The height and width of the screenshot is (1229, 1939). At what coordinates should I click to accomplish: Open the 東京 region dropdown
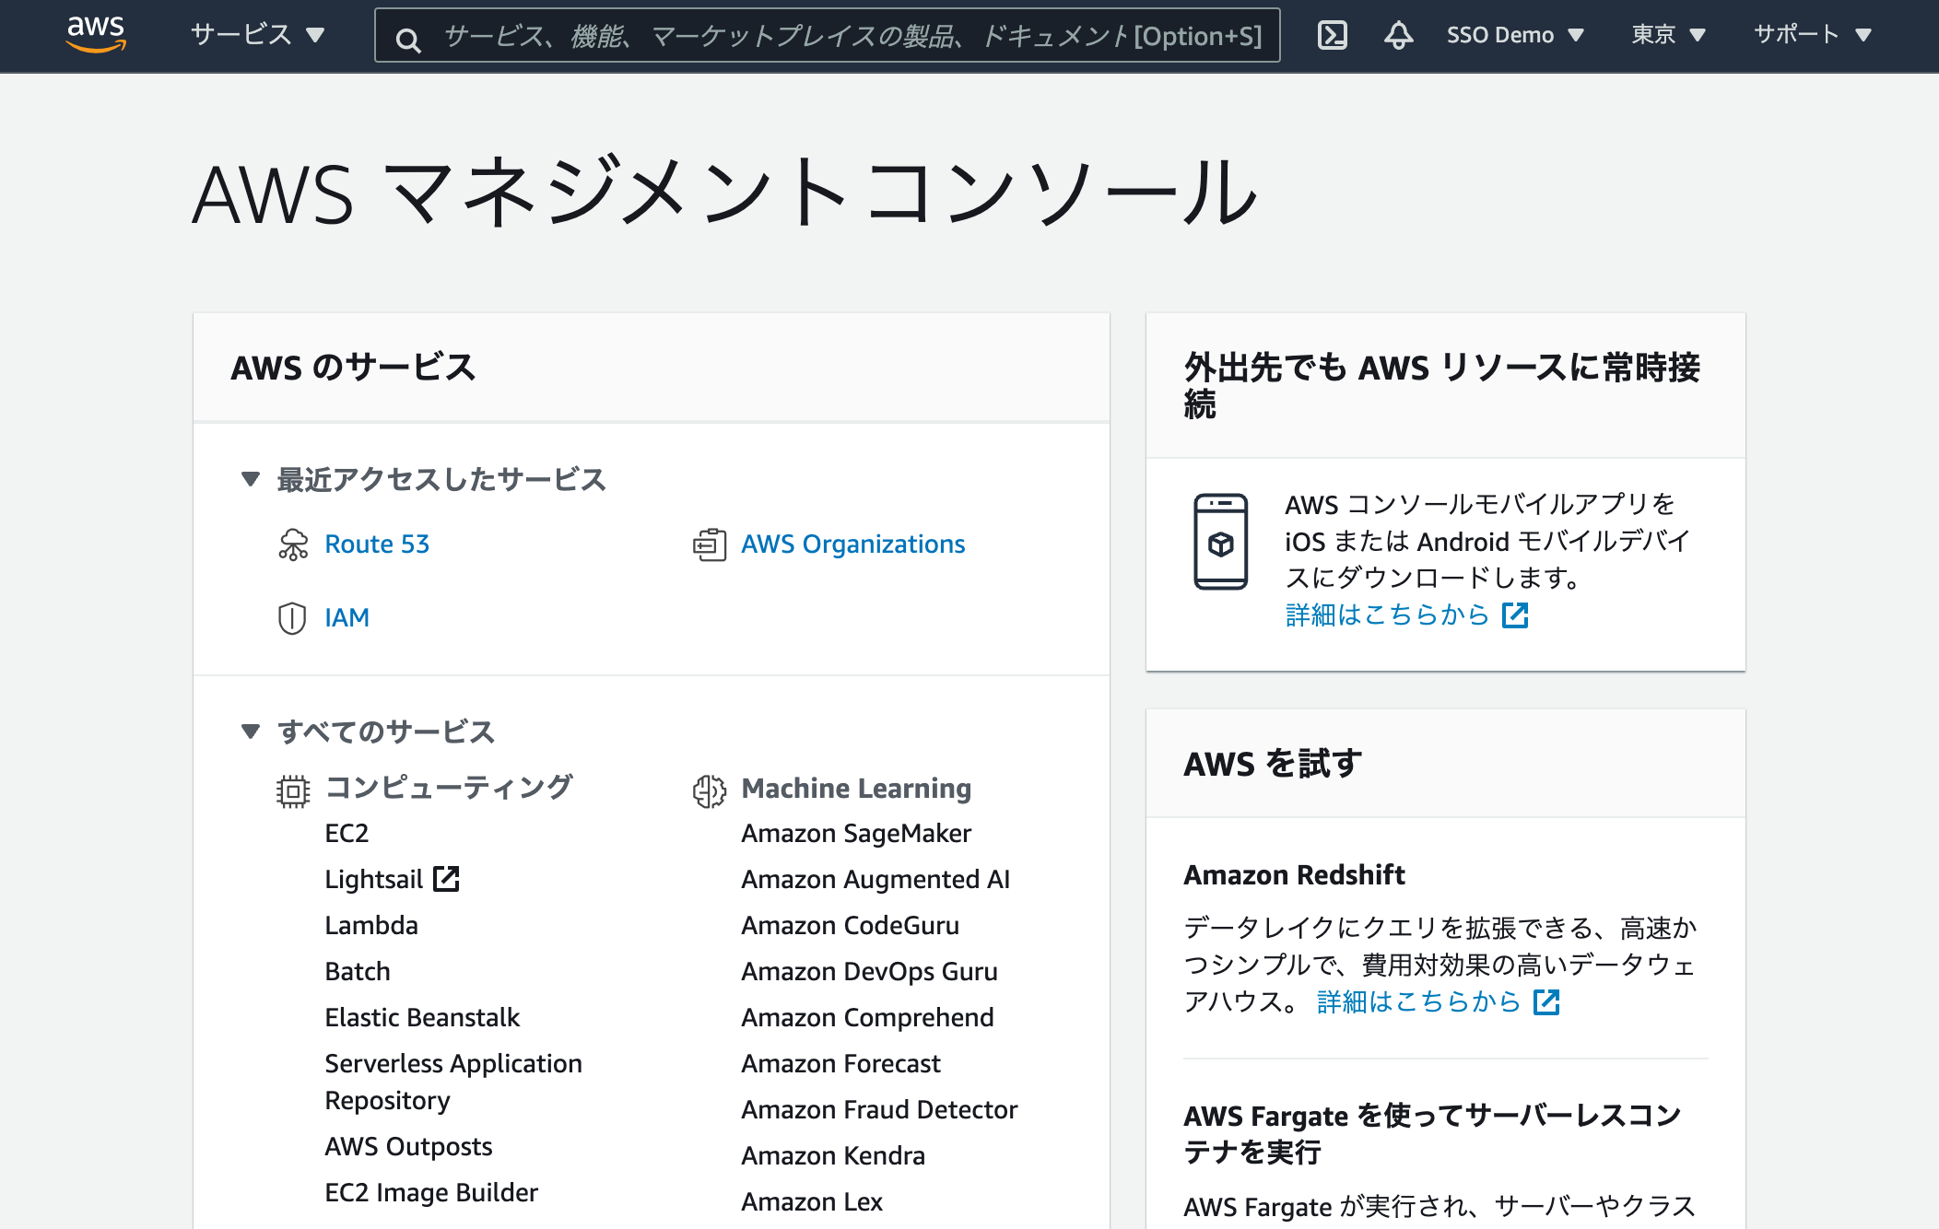[x=1668, y=35]
